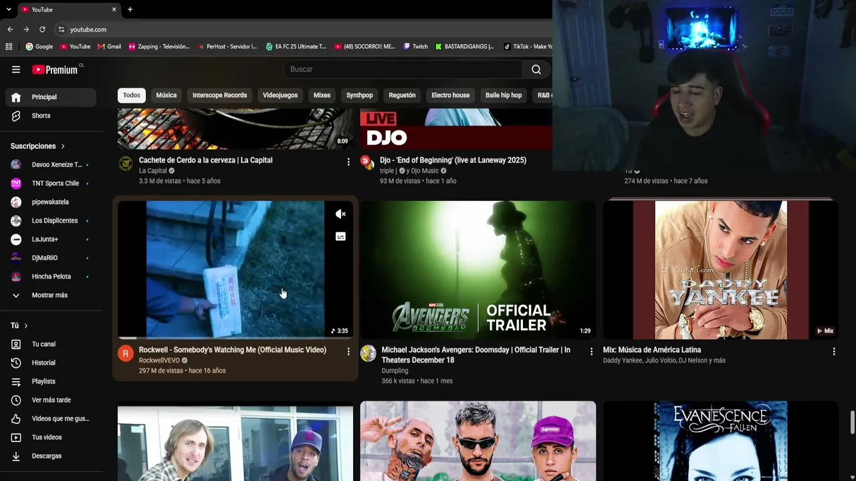The image size is (856, 481).
Task: Open the Davoo Xeneize subscription
Action: click(x=51, y=165)
